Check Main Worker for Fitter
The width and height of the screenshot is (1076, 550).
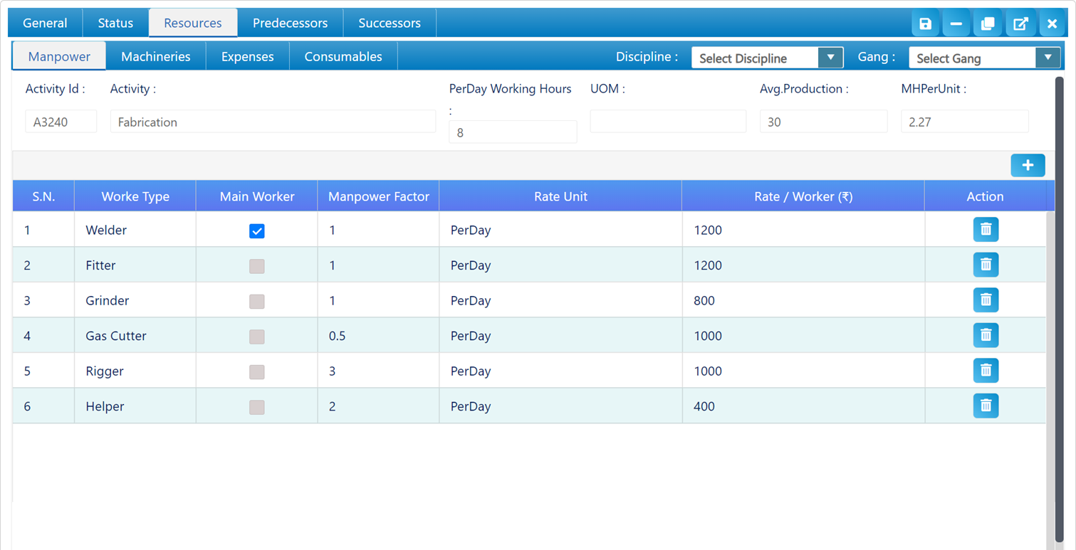coord(257,266)
